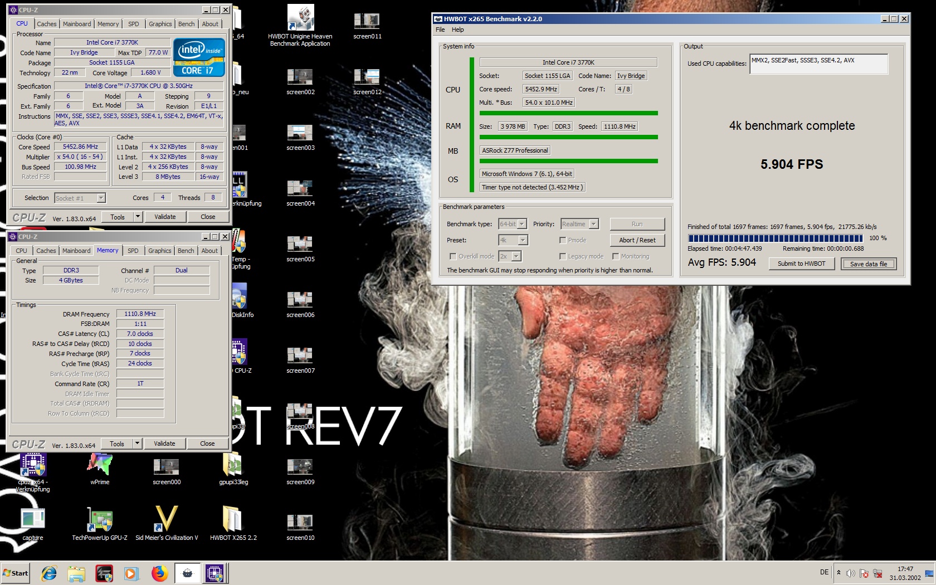Click Submit to HWBOT button
The image size is (936, 585).
tap(801, 264)
